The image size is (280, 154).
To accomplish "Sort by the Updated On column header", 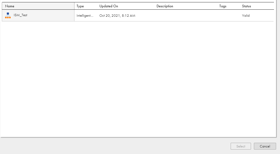I will 109,6.
